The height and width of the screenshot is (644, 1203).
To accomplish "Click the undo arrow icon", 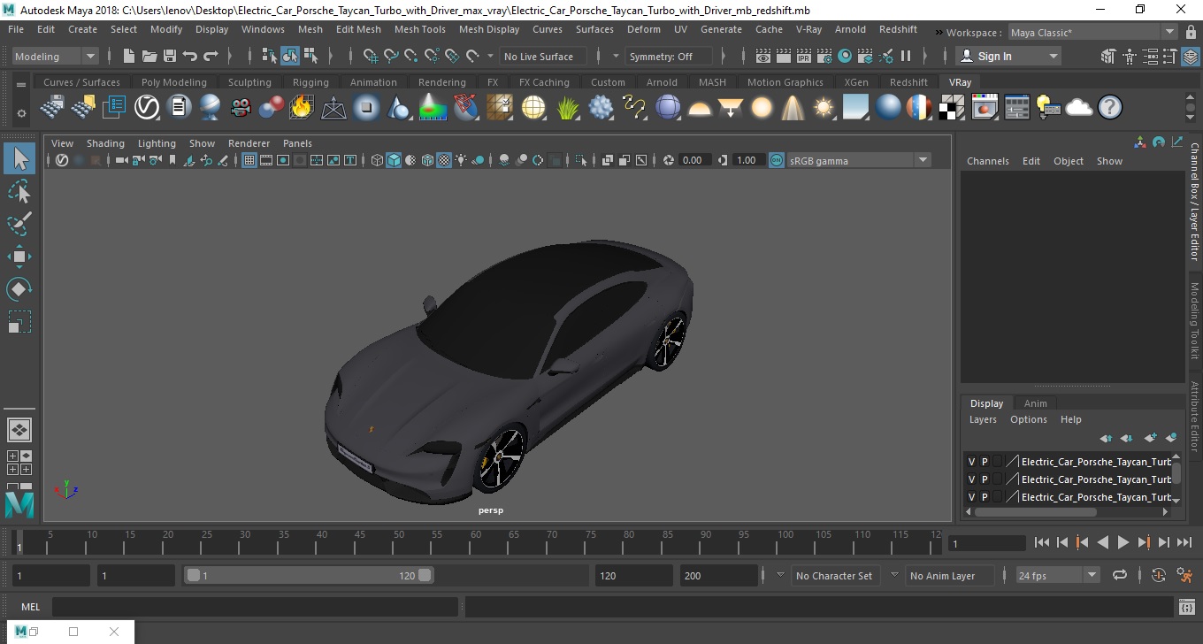I will tap(189, 56).
